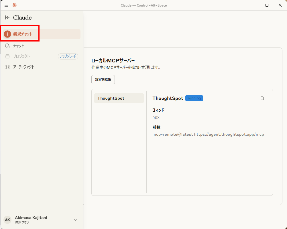This screenshot has width=287, height=229.
Task: Select ThoughtSpot server in list
Action: tap(119, 98)
